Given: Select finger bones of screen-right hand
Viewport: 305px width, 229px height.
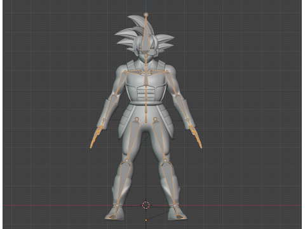Looking at the screenshot, I should point(196,136).
